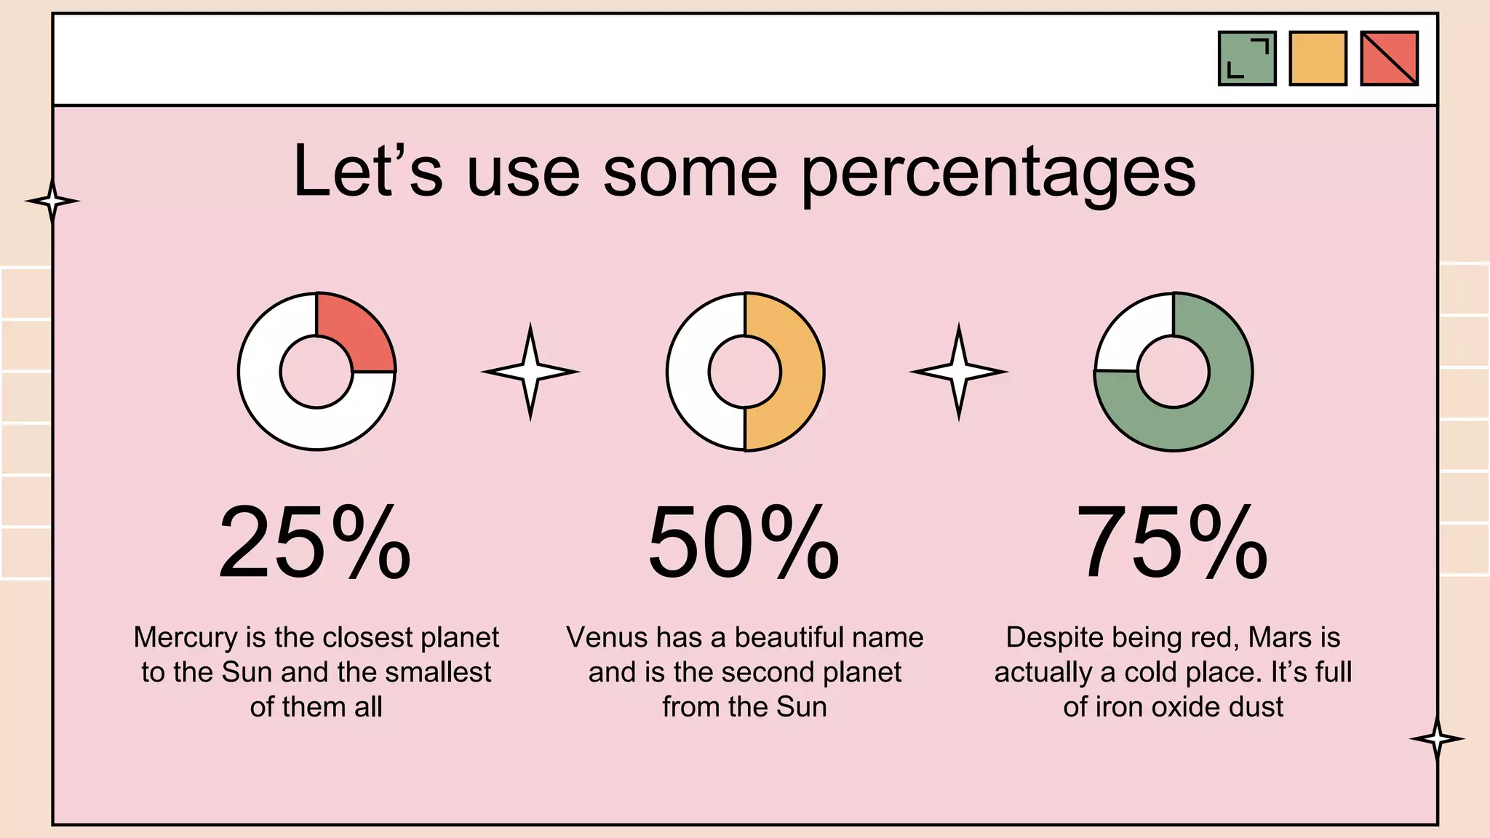Click the star between 25% and 50% charts

[x=530, y=372]
